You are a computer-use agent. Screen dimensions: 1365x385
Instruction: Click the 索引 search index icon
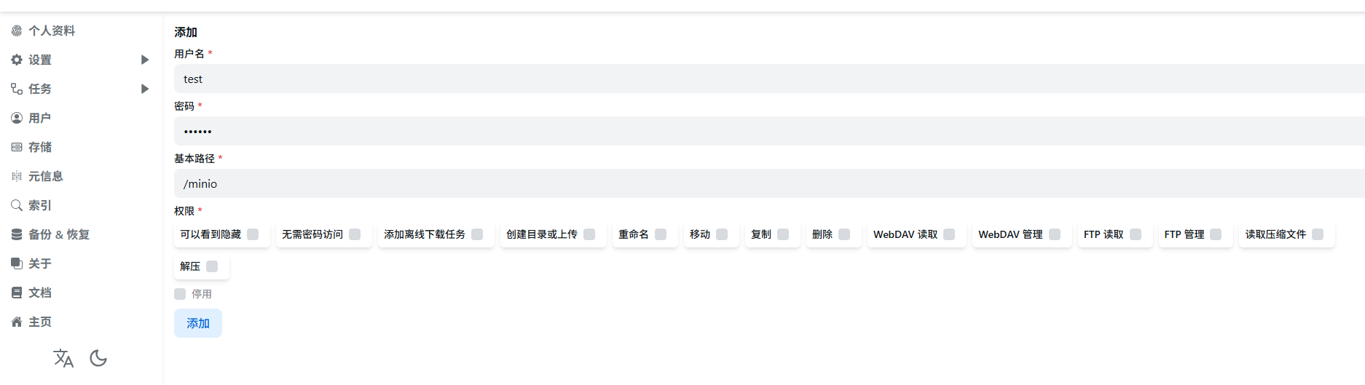click(x=17, y=205)
